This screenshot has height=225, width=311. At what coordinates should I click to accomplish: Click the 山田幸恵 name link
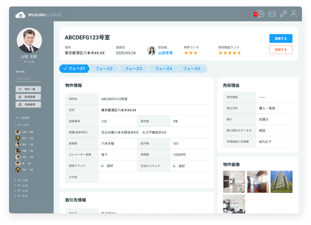point(165,53)
